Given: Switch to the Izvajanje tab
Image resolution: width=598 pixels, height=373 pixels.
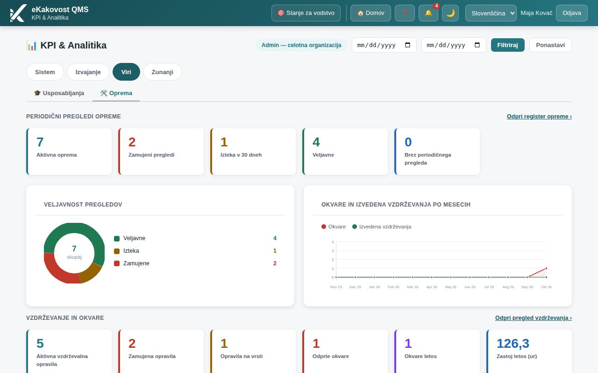Looking at the screenshot, I should coord(88,72).
